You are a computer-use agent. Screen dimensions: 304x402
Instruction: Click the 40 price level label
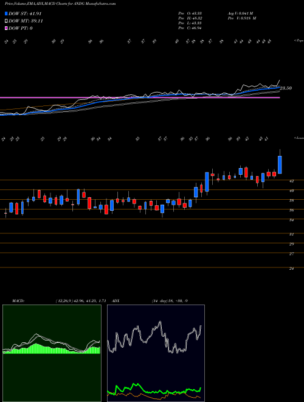click(x=291, y=191)
